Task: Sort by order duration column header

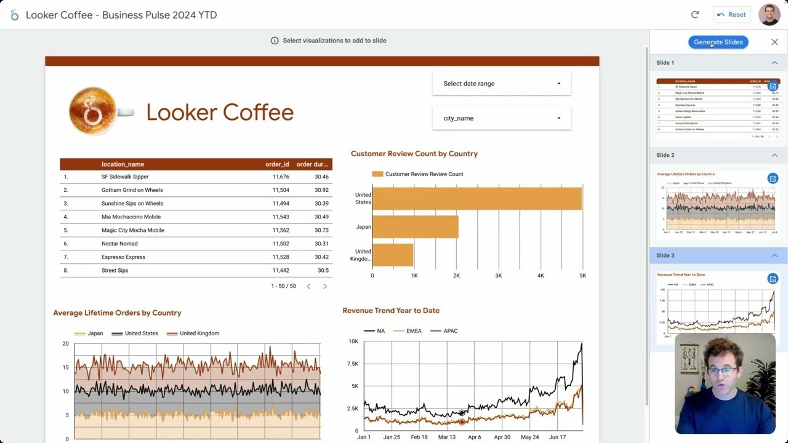Action: tap(312, 164)
